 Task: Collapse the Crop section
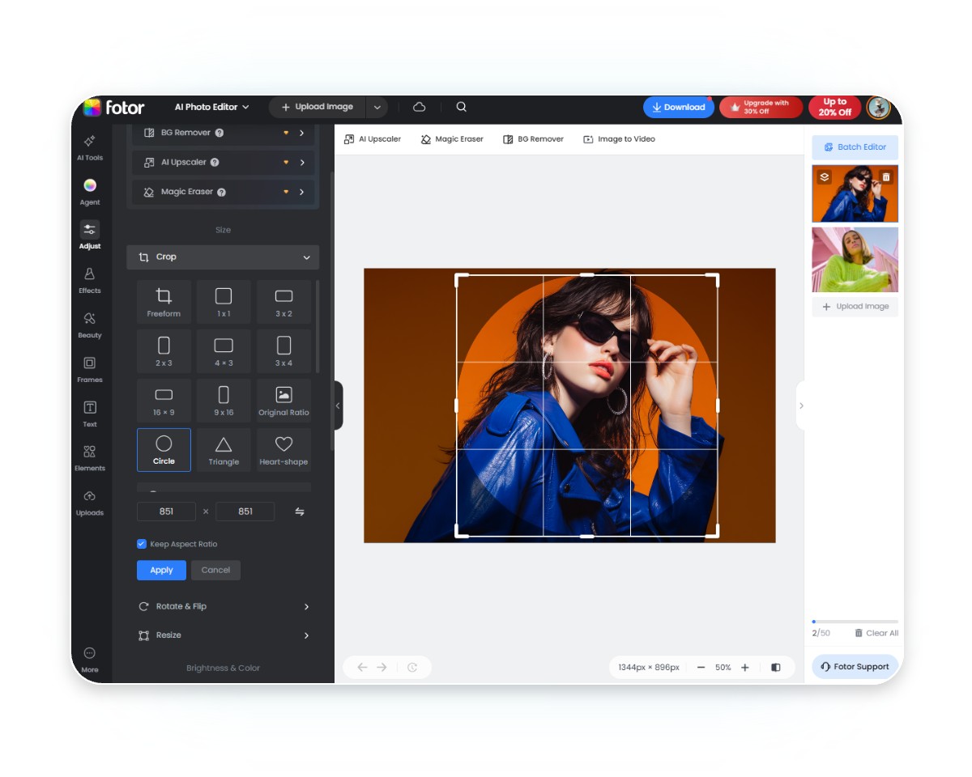click(x=306, y=257)
